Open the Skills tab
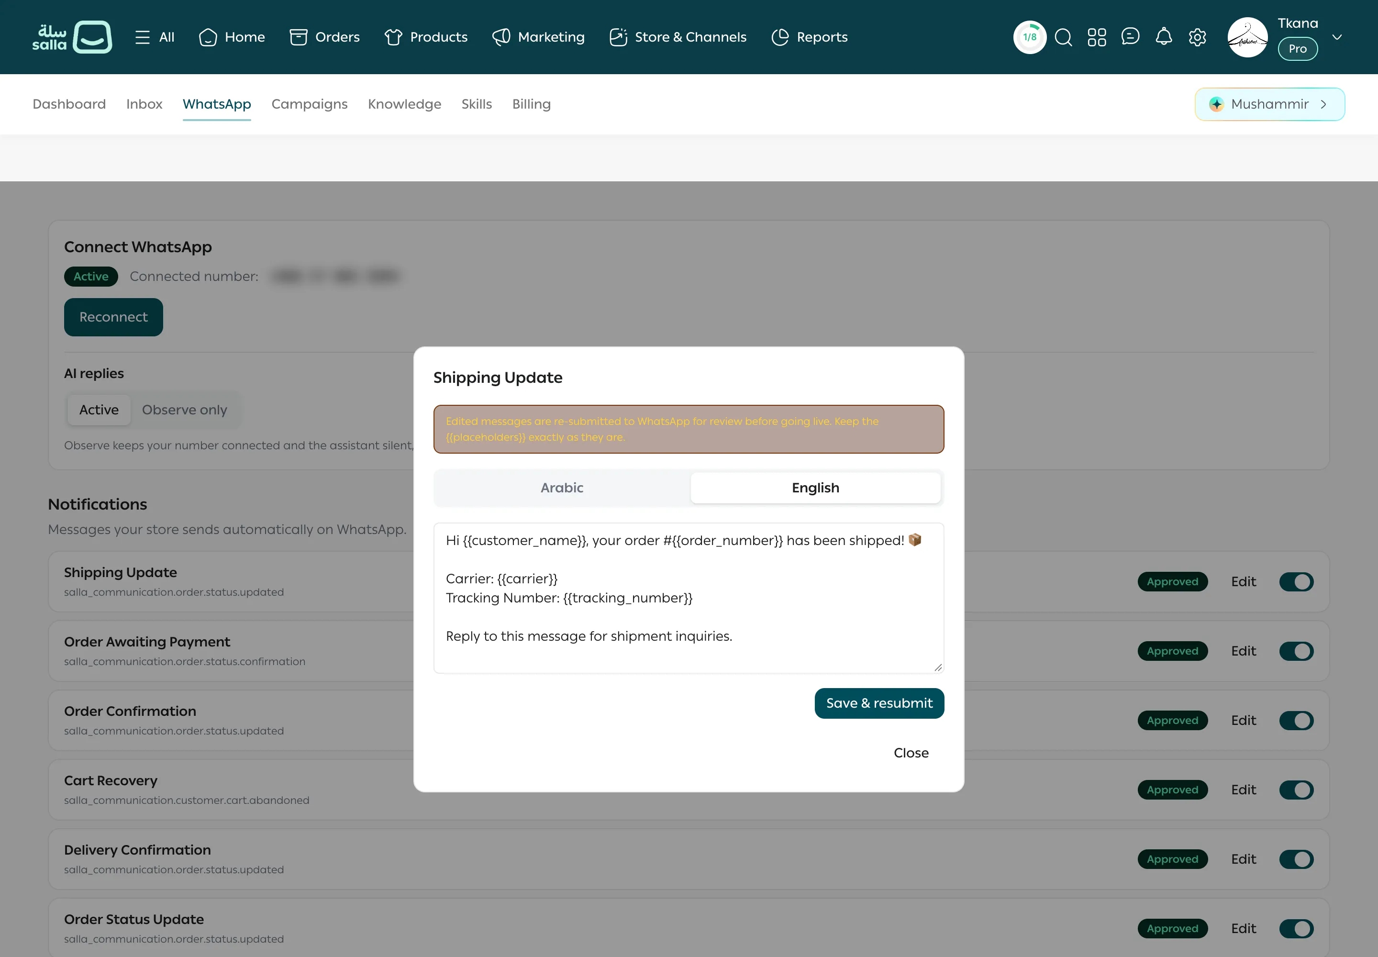The image size is (1378, 957). 477,104
